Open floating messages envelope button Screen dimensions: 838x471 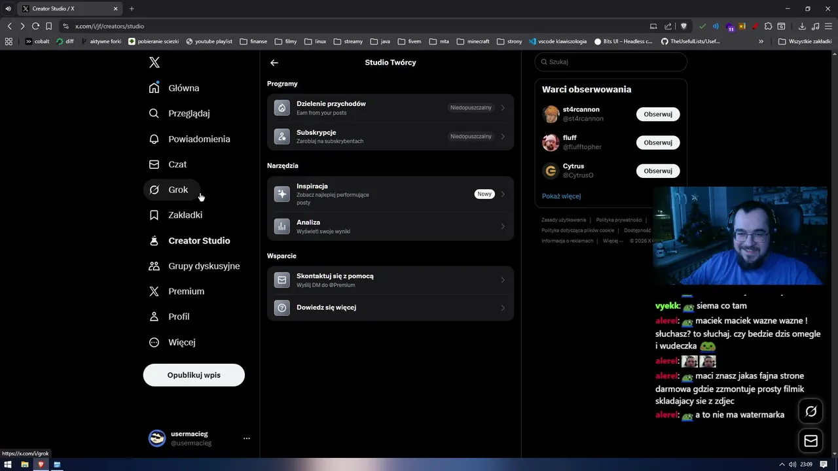[811, 441]
